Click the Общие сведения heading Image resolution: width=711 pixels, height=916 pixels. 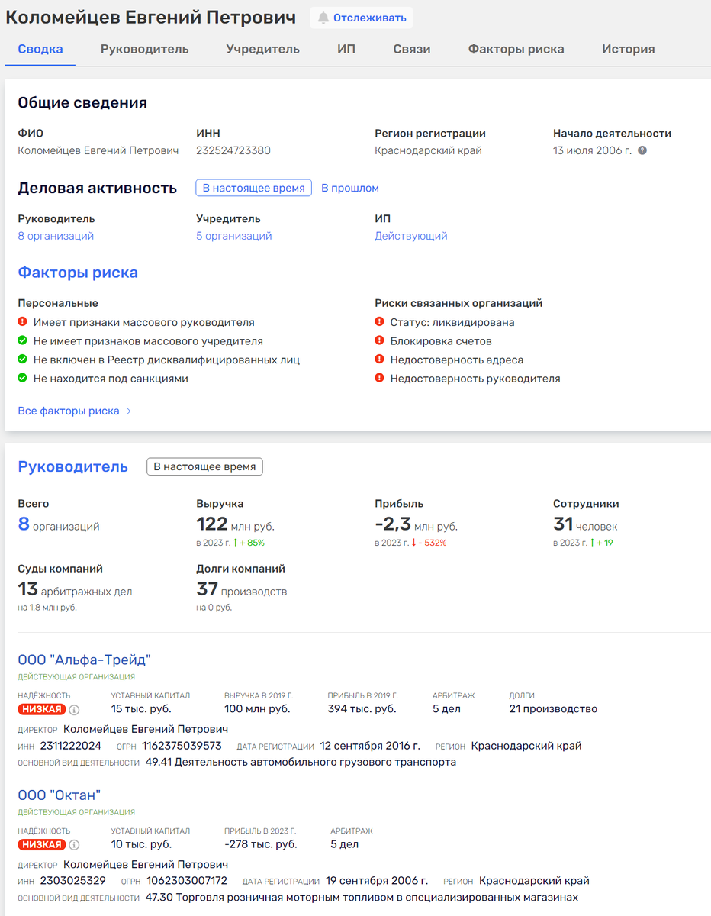(82, 102)
